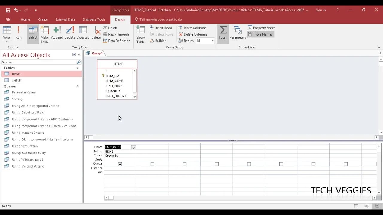Check the Show box in seventh grid column
Screen dimensions: 383x215
pos(314,164)
